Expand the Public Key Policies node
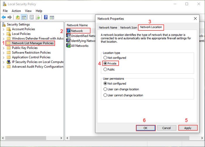Image resolution: width=205 pixels, height=147 pixels. pos(3,48)
